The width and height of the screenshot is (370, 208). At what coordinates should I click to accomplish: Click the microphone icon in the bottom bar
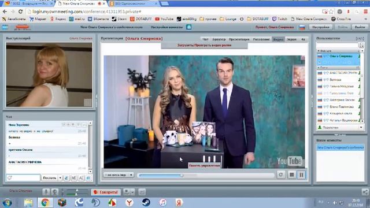[46, 192]
